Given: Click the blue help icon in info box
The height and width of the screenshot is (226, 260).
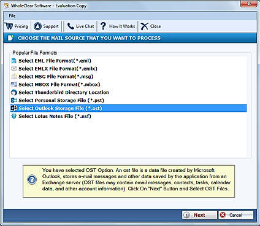Looking at the screenshot, I should pos(32,179).
